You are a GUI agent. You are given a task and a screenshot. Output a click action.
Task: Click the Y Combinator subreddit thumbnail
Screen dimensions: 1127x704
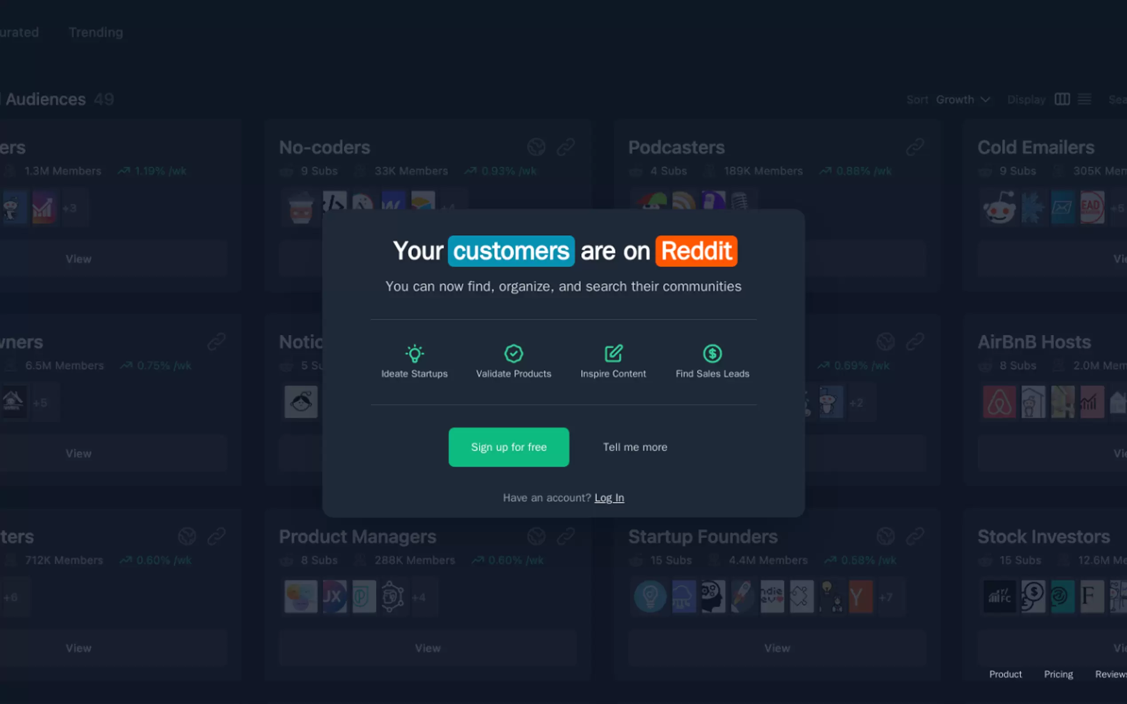[x=860, y=596]
